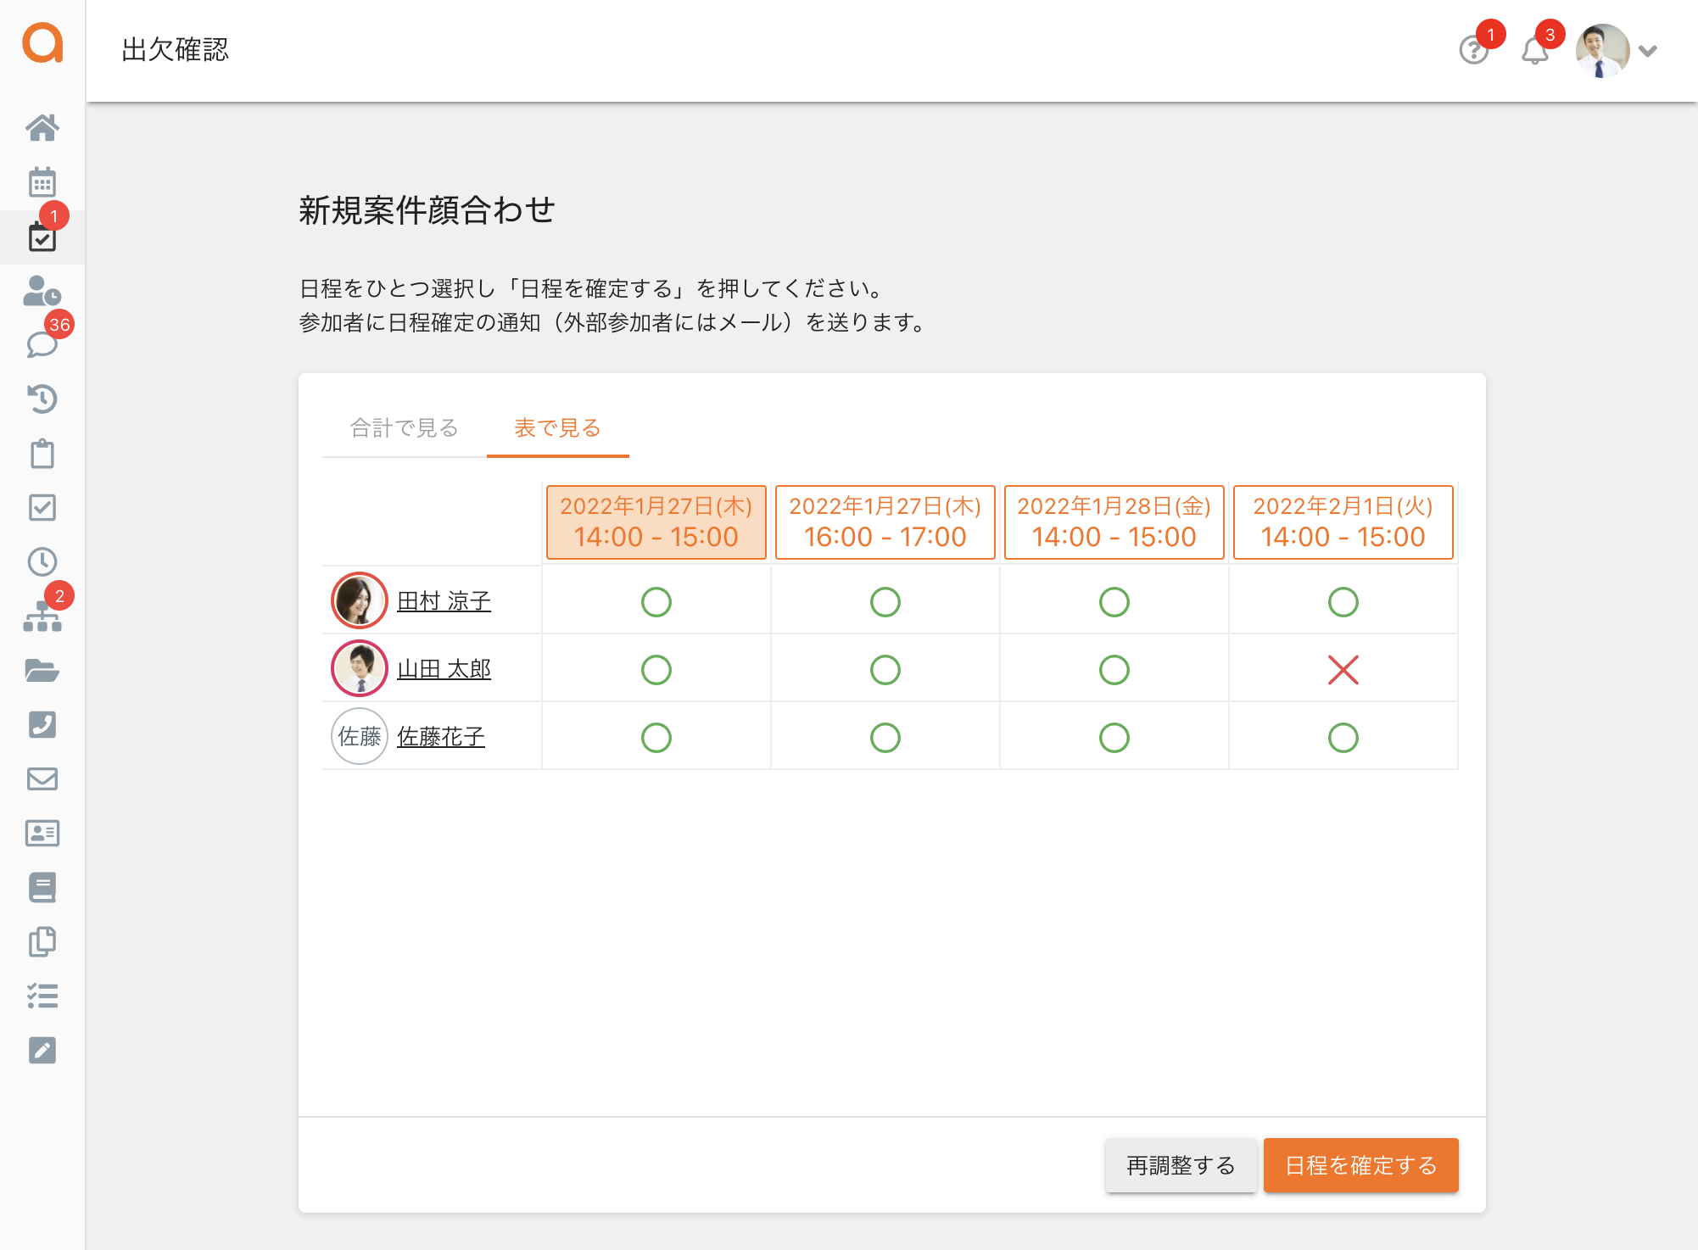Open 田村 涼子's profile link

(445, 600)
